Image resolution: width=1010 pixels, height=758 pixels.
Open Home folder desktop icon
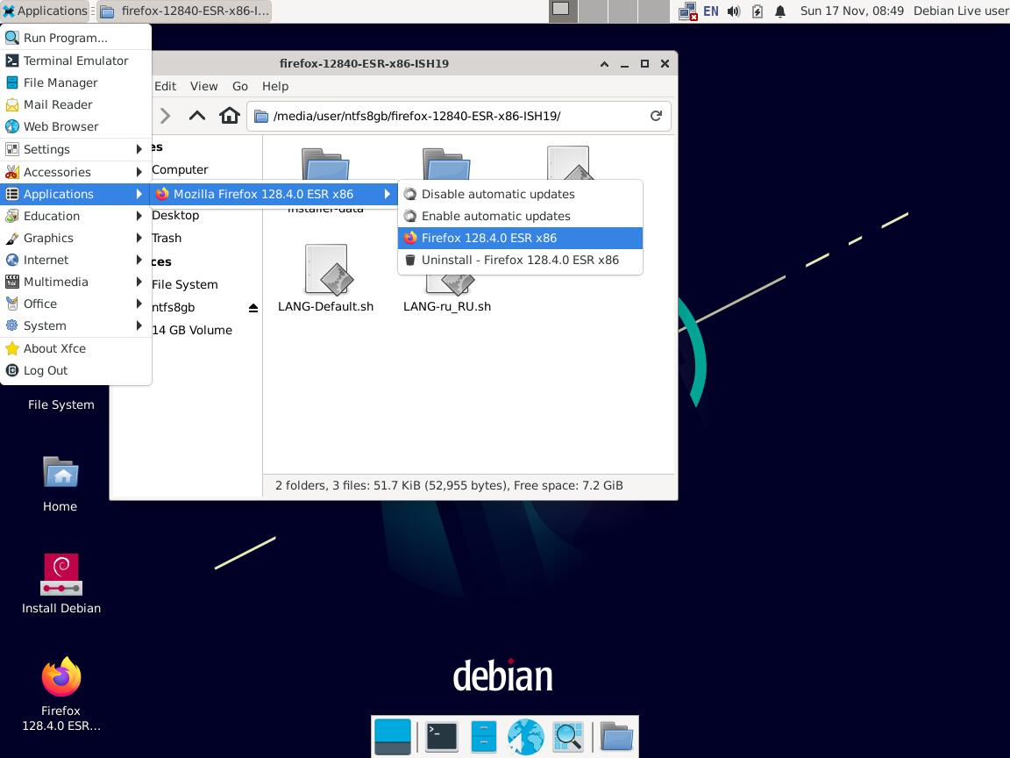click(60, 483)
